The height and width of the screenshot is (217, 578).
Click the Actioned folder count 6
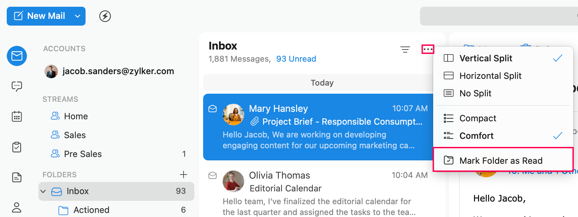tap(183, 210)
